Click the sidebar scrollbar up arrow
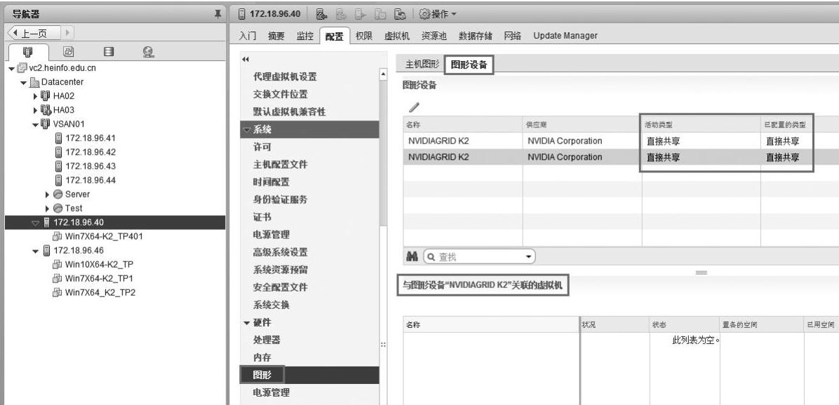Screen dimensions: 839x405 [x=383, y=74]
